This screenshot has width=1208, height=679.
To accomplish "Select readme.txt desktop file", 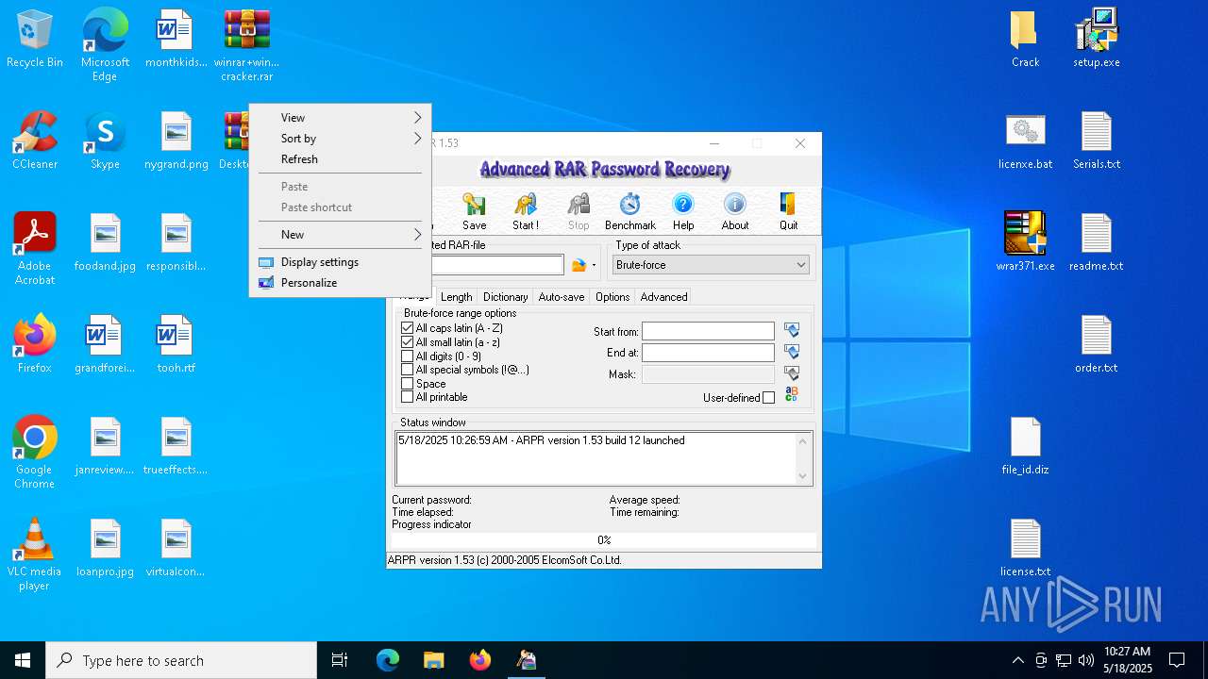I will 1097,242.
